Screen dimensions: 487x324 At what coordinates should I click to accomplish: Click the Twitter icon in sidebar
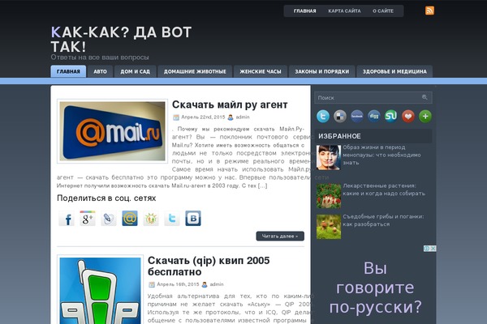[x=323, y=117]
